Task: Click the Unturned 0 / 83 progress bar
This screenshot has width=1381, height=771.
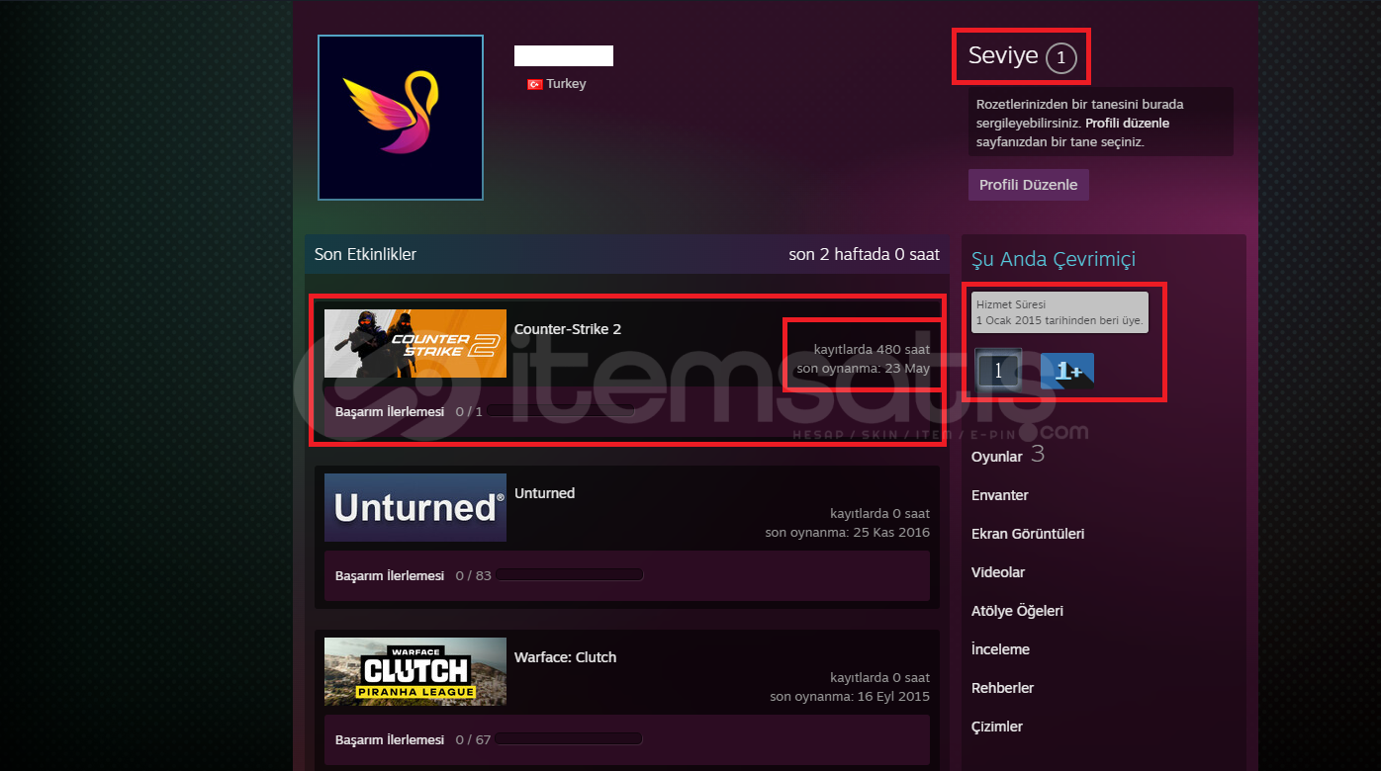Action: pyautogui.click(x=570, y=575)
